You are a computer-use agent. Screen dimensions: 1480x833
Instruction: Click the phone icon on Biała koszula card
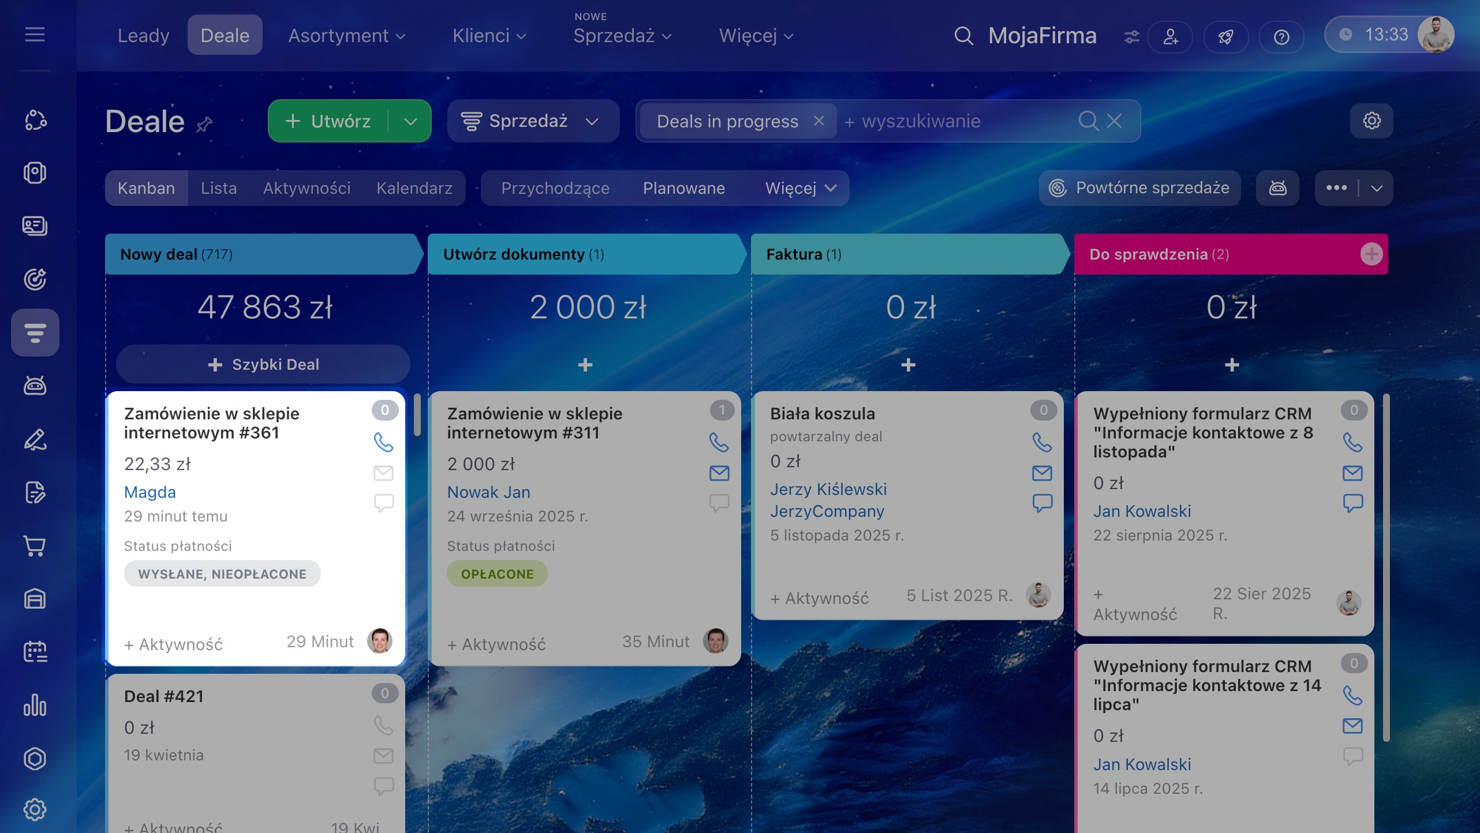click(x=1042, y=442)
